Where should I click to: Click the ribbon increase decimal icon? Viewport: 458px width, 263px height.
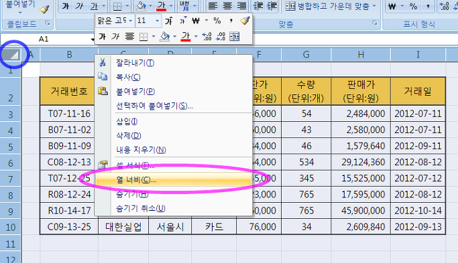click(445, 6)
